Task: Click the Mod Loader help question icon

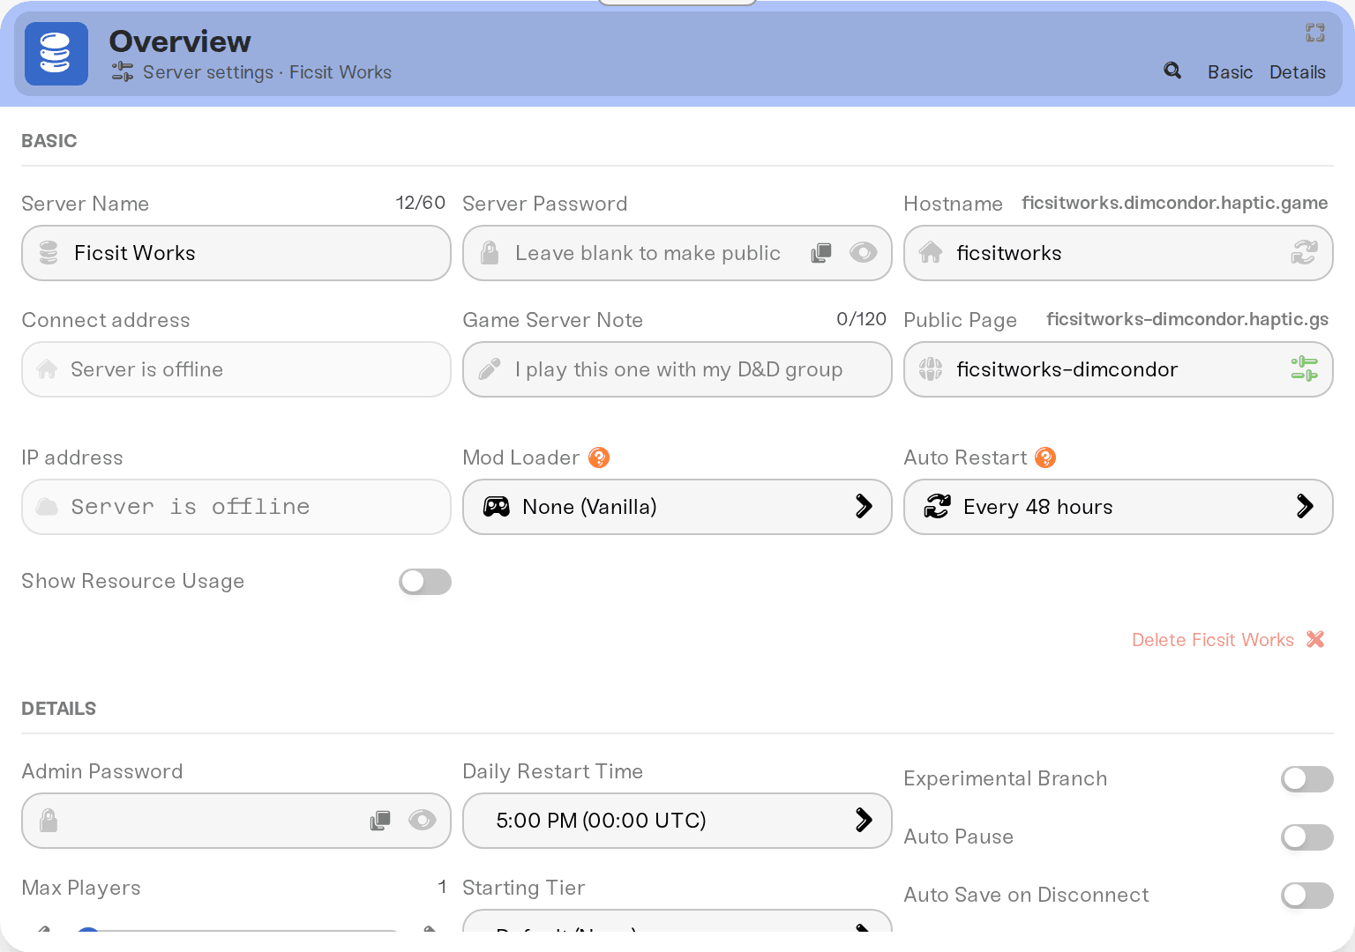Action: pos(599,457)
